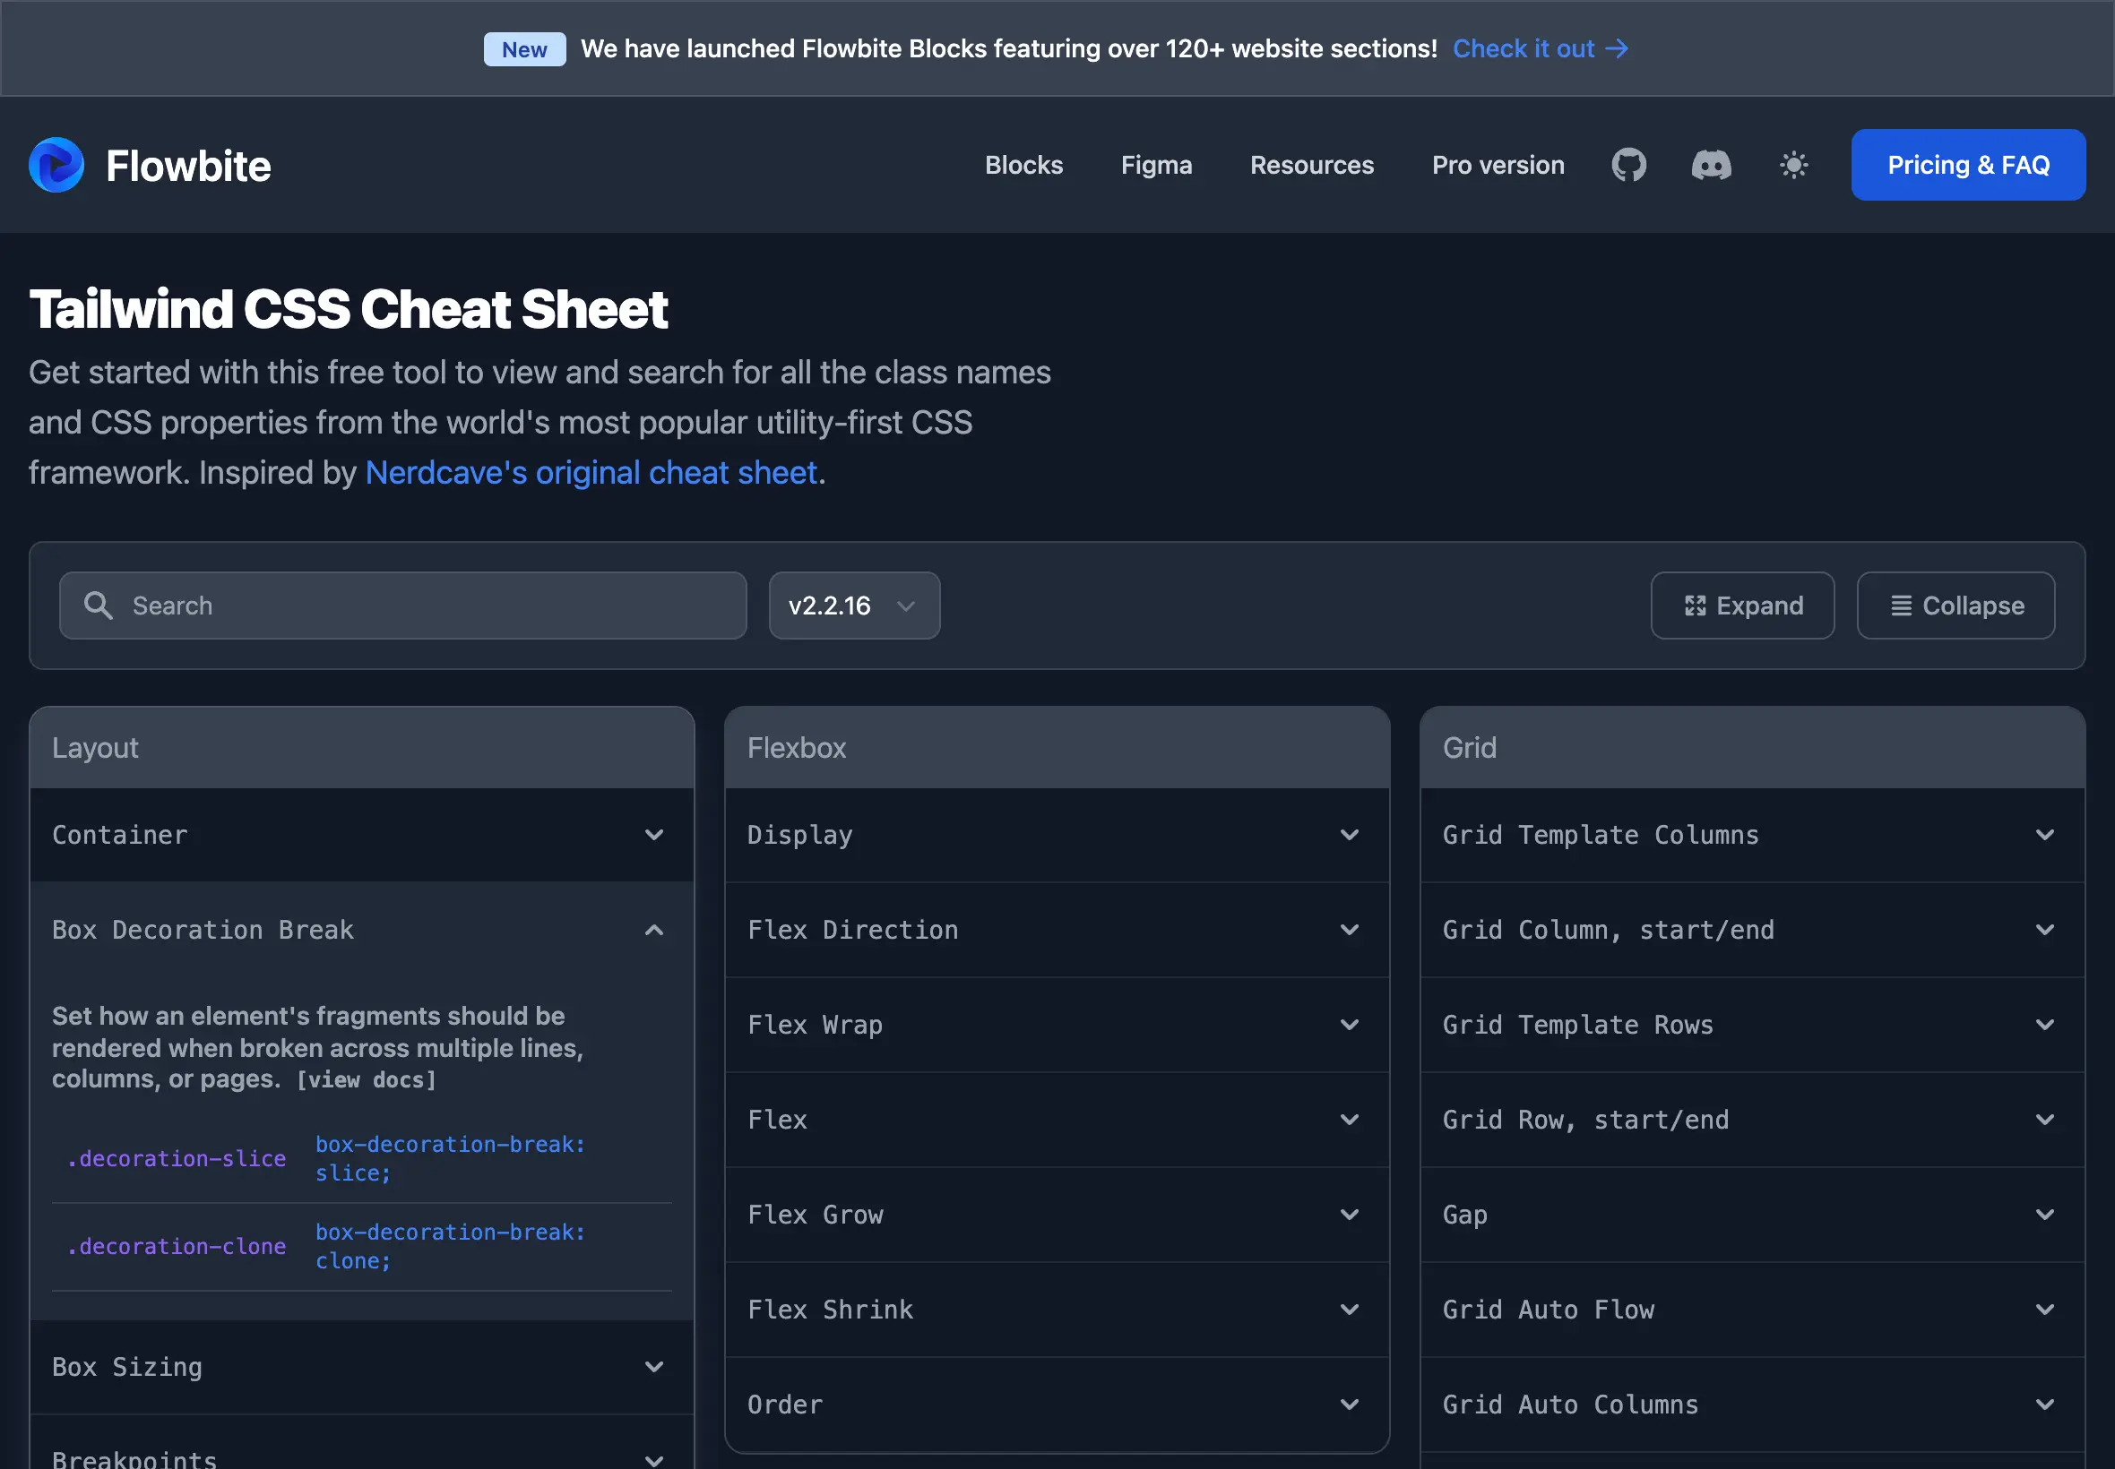Open Nerdcave's original cheat sheet link

coord(591,473)
